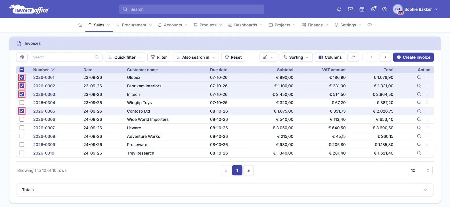View Litware invoice with magnifier icon
This screenshot has width=450, height=207.
[x=419, y=128]
